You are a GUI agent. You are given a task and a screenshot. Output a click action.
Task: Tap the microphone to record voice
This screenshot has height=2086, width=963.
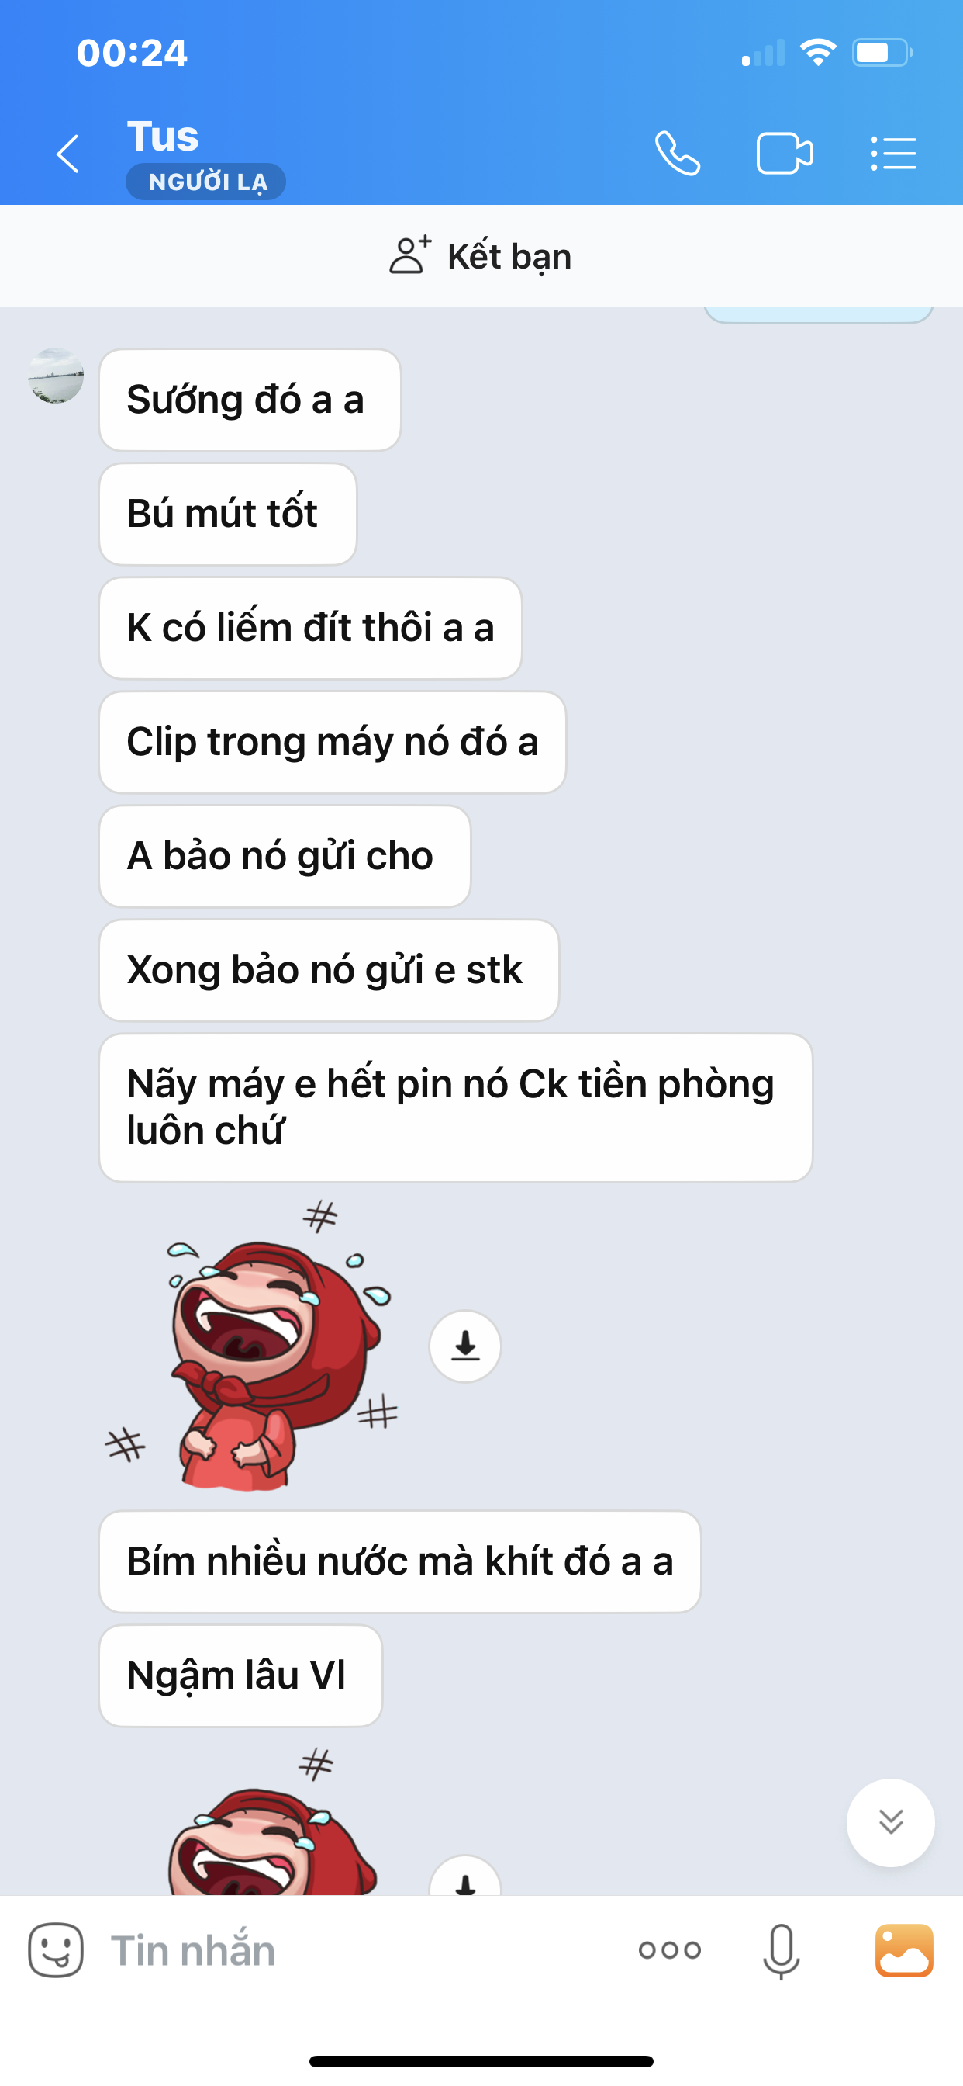pos(781,1952)
